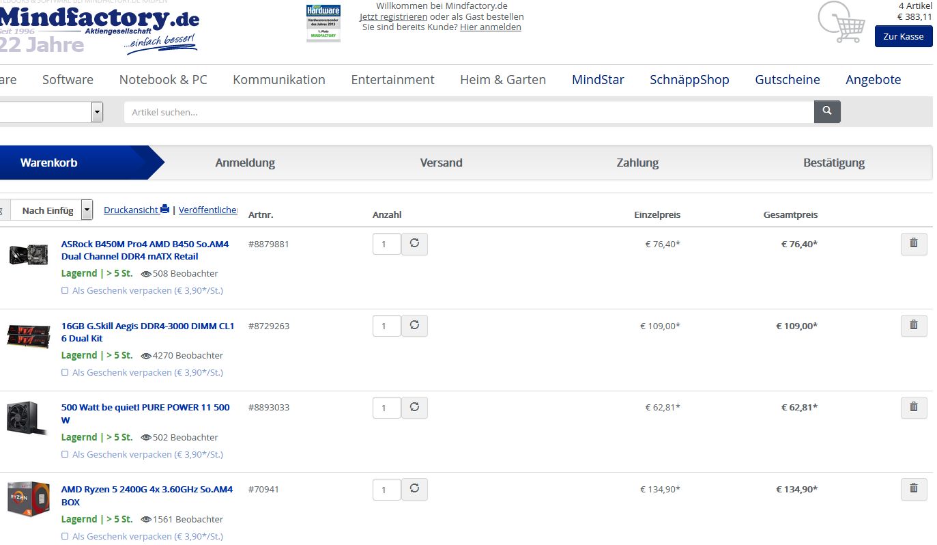Open Druckansicht print view
This screenshot has height=545, width=937.
click(136, 210)
